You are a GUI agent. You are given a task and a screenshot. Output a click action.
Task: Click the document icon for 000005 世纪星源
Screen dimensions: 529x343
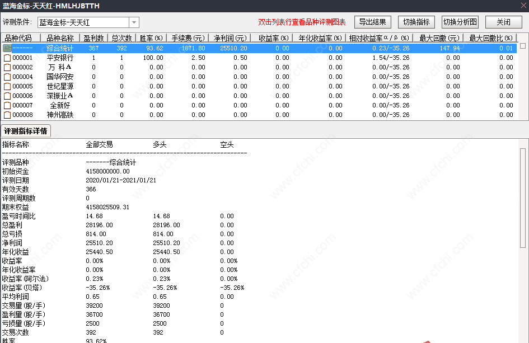7,86
